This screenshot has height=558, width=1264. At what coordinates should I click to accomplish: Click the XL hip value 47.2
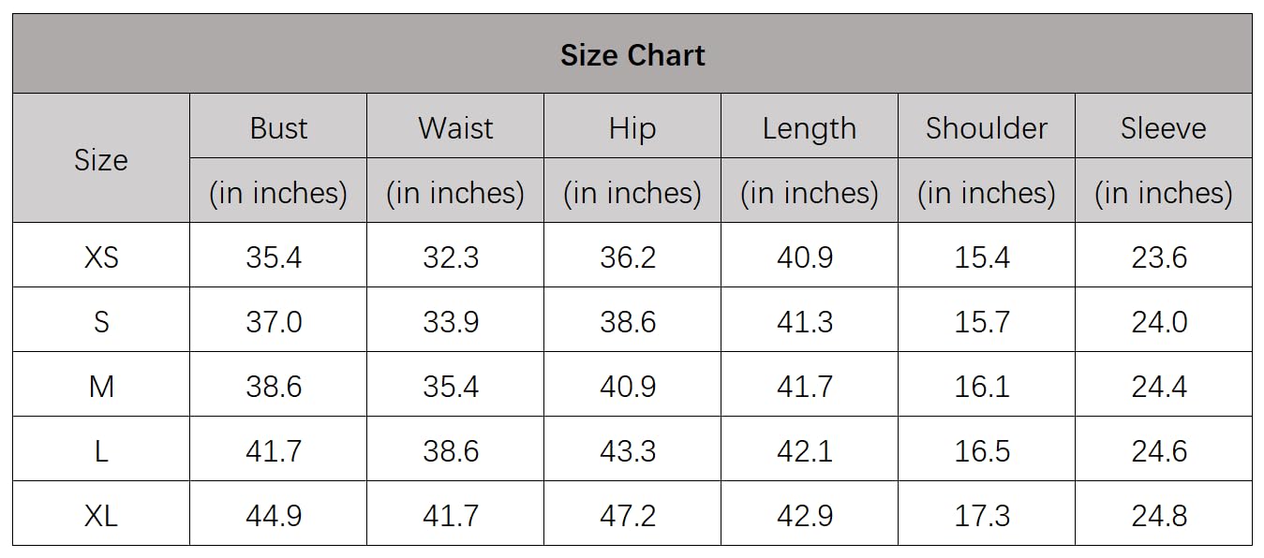click(x=628, y=516)
